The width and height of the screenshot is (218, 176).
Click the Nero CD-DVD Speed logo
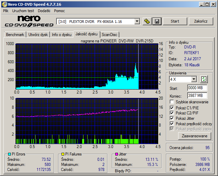pyautogui.click(x=29, y=21)
